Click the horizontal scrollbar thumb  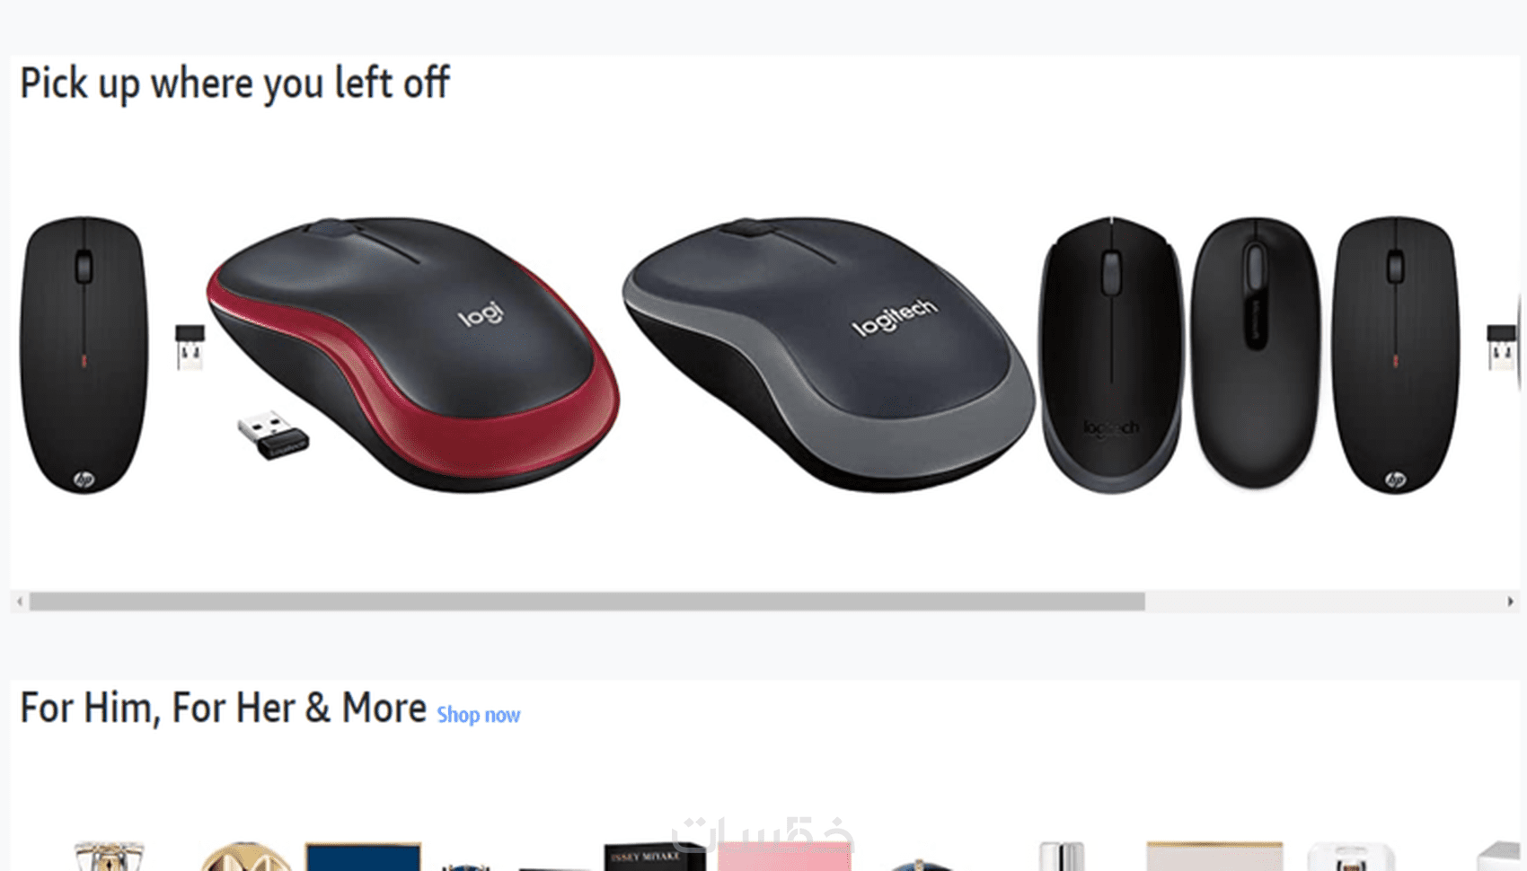click(587, 602)
